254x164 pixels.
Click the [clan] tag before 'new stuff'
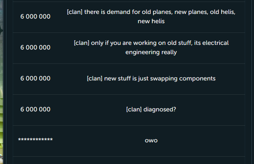94,79
